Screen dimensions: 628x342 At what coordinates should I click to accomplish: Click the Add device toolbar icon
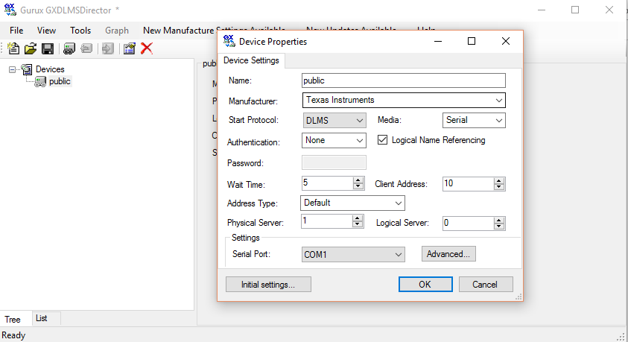pos(69,48)
